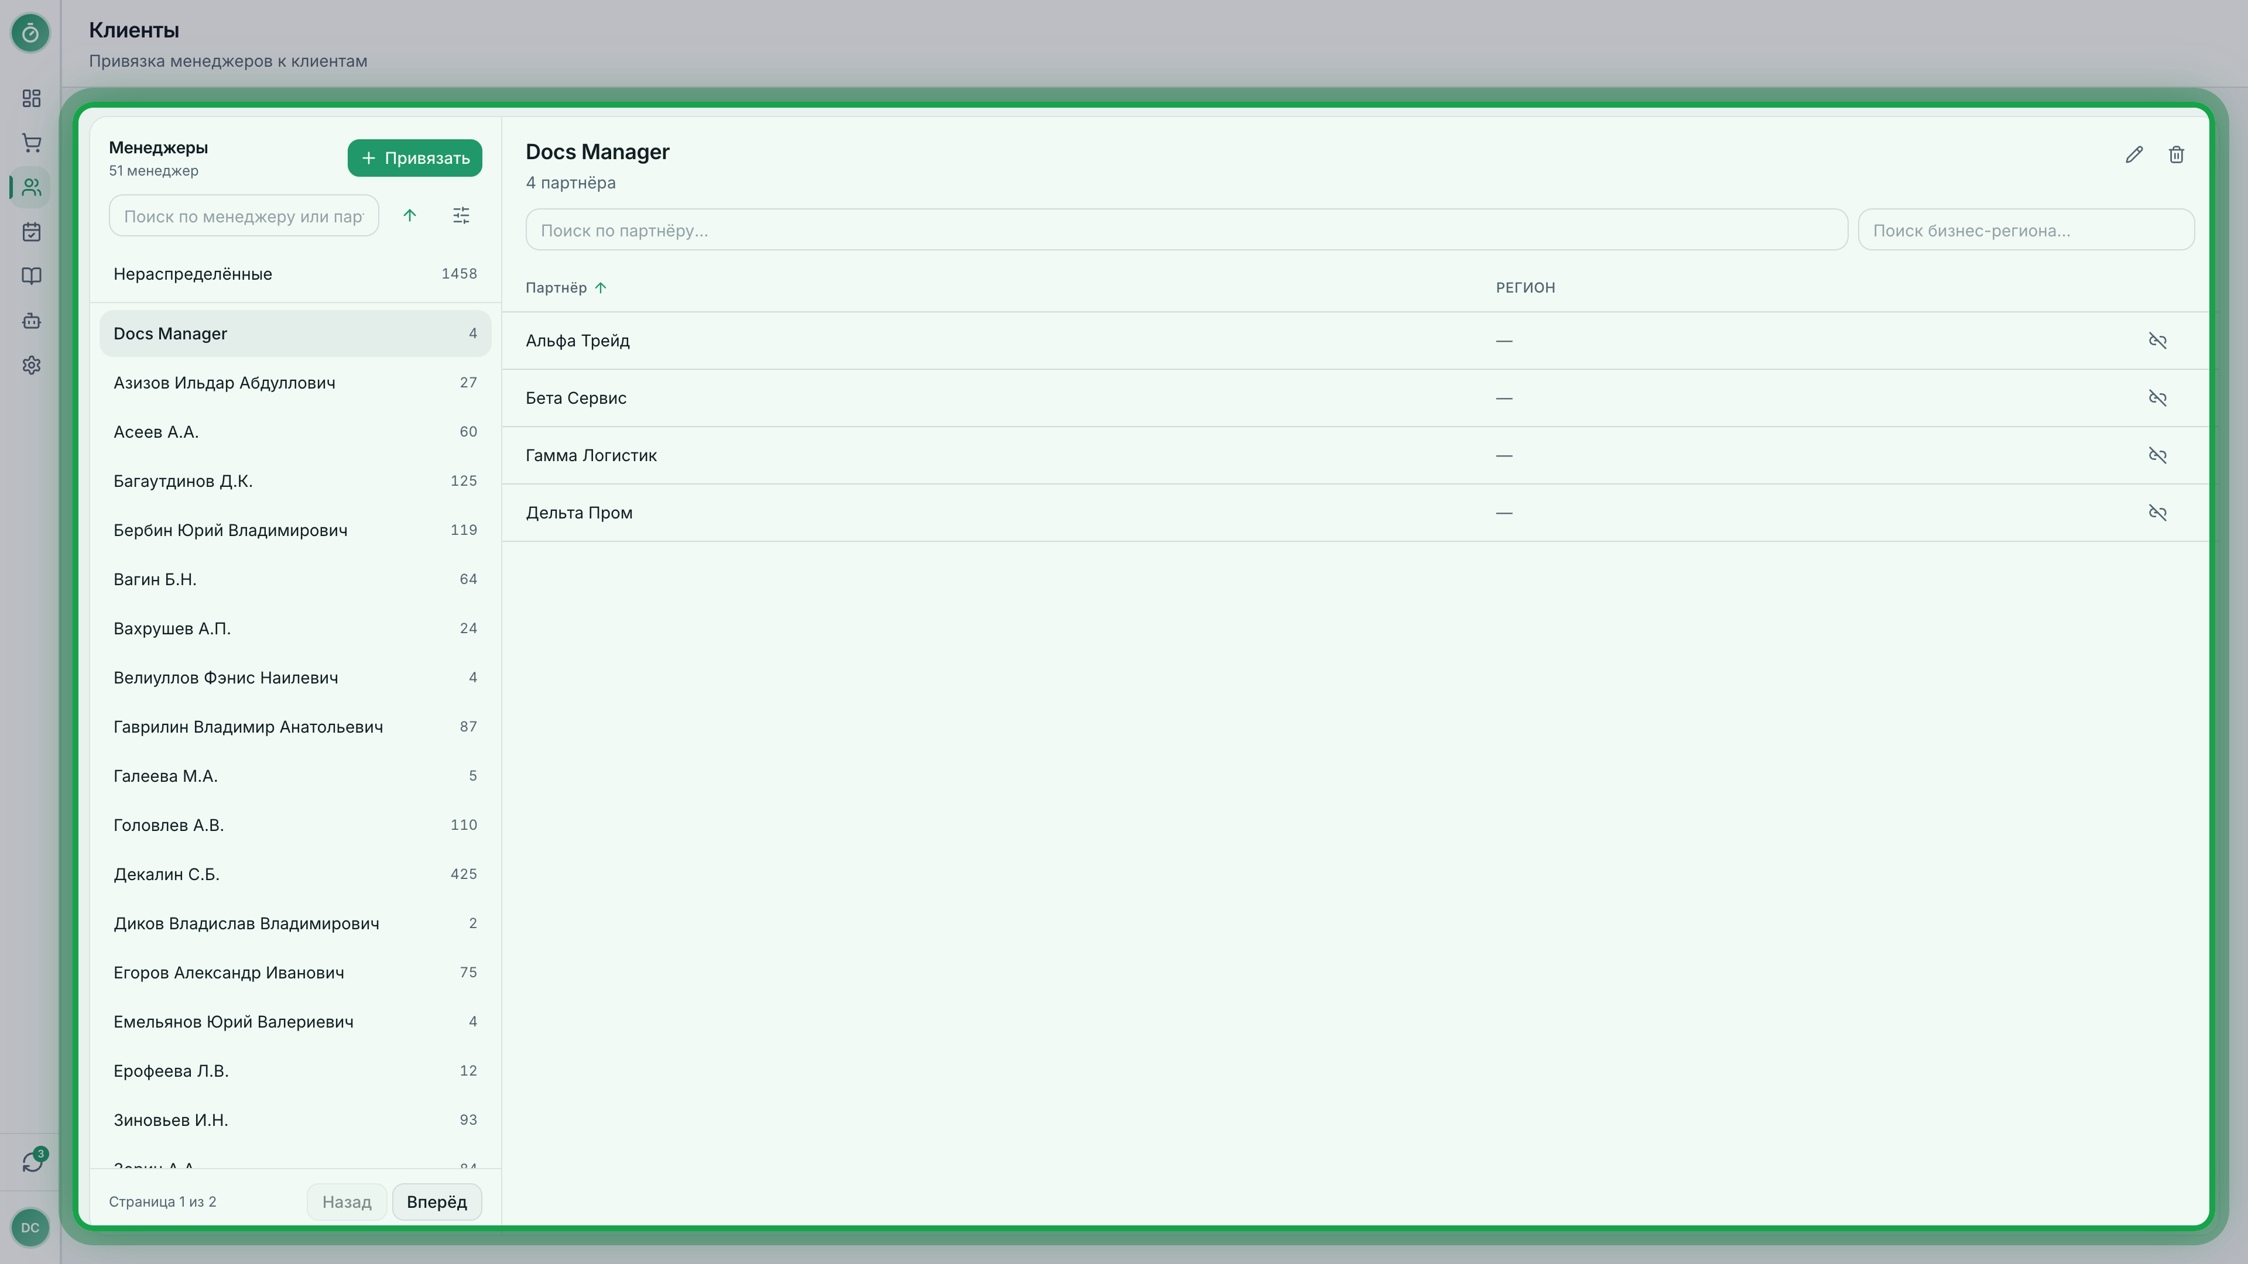Select manager Багаутдинов Д.К.
Viewport: 2248px width, 1264px height.
(295, 480)
